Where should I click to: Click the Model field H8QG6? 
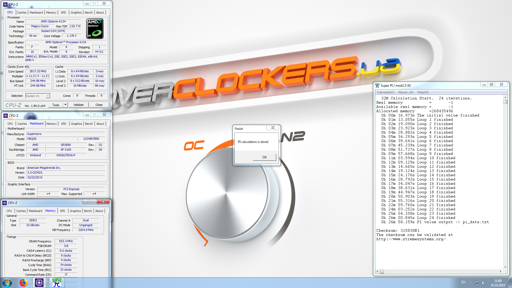pyautogui.click(x=51, y=139)
